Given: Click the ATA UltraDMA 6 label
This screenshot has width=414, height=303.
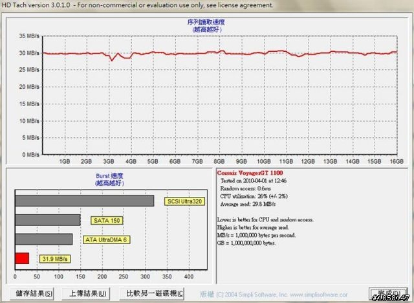Looking at the screenshot, I should point(106,240).
